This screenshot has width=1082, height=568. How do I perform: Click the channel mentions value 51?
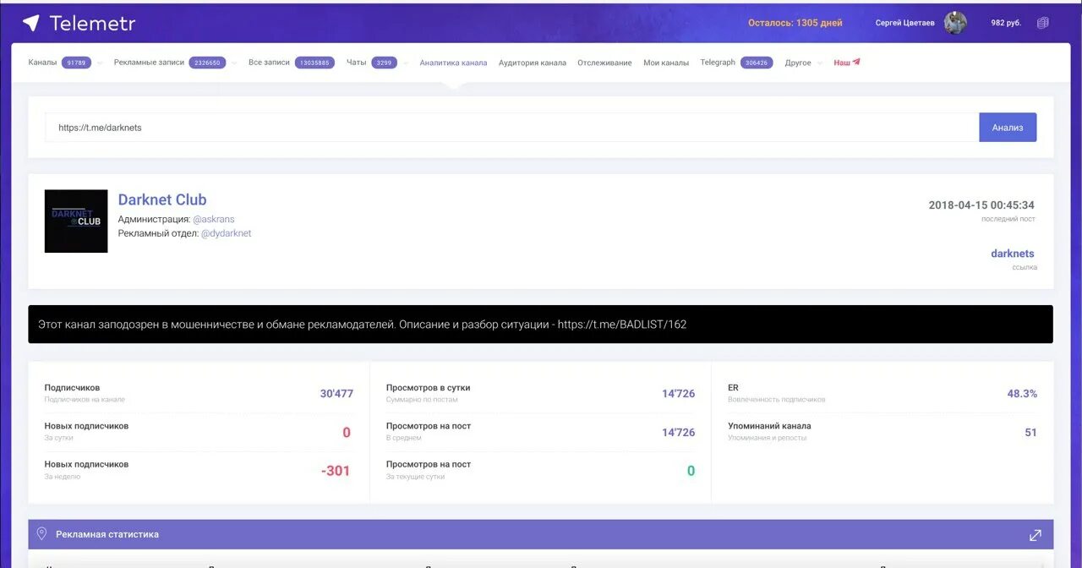tap(1030, 433)
